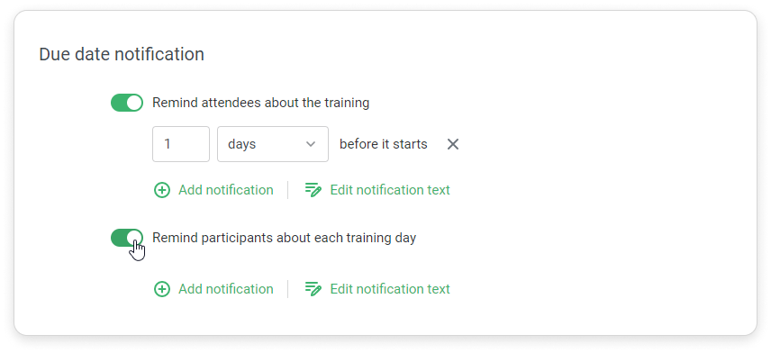Click the white knob on the attendees toggle
Image resolution: width=771 pixels, height=353 pixels.
[x=134, y=103]
